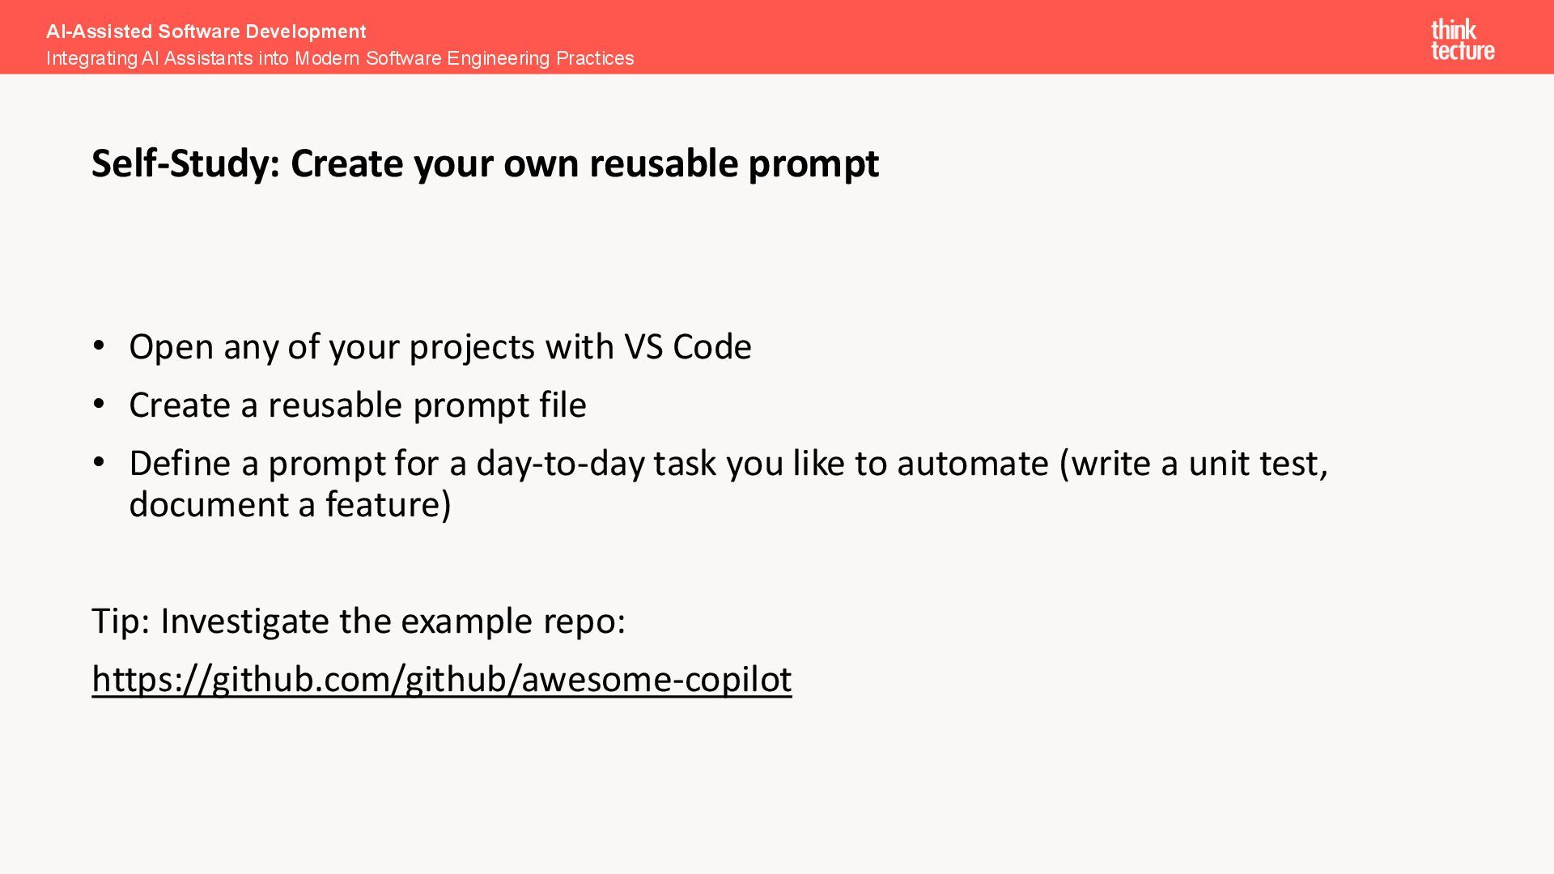Screen dimensions: 1554x874
Task: Click the bullet dot before "Open any"
Action: (99, 346)
